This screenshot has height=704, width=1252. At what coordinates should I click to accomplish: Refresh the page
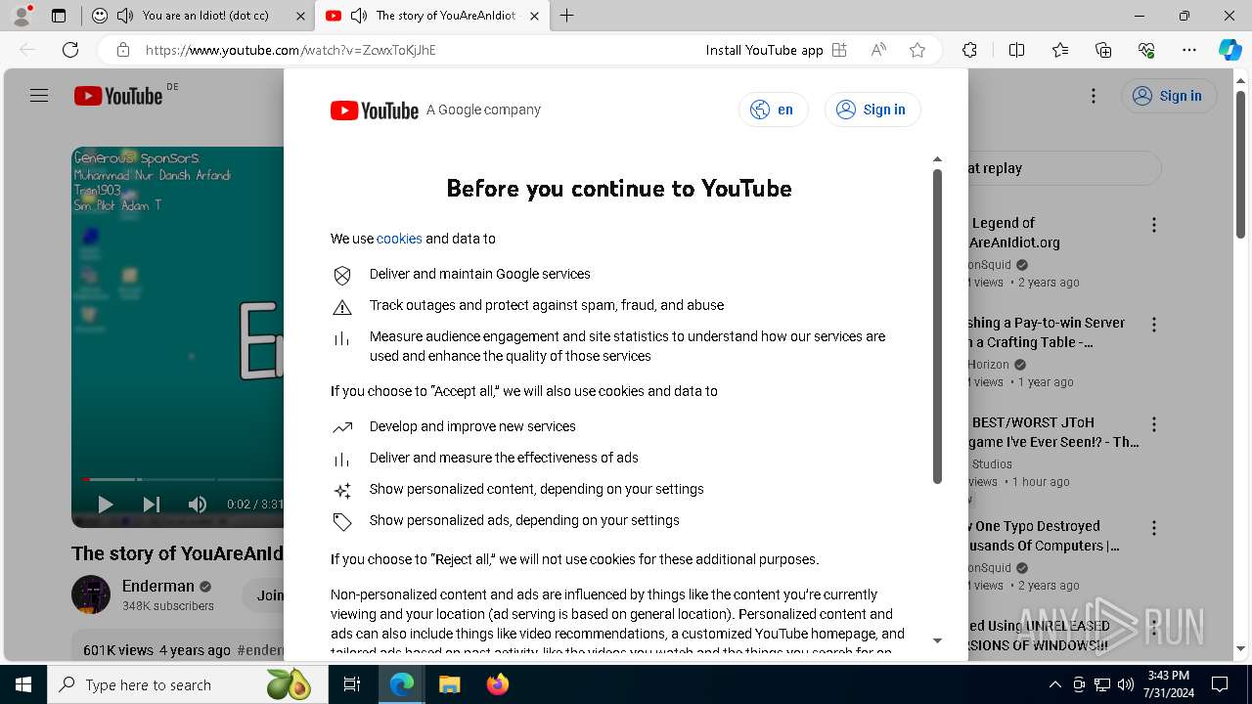[x=70, y=50]
